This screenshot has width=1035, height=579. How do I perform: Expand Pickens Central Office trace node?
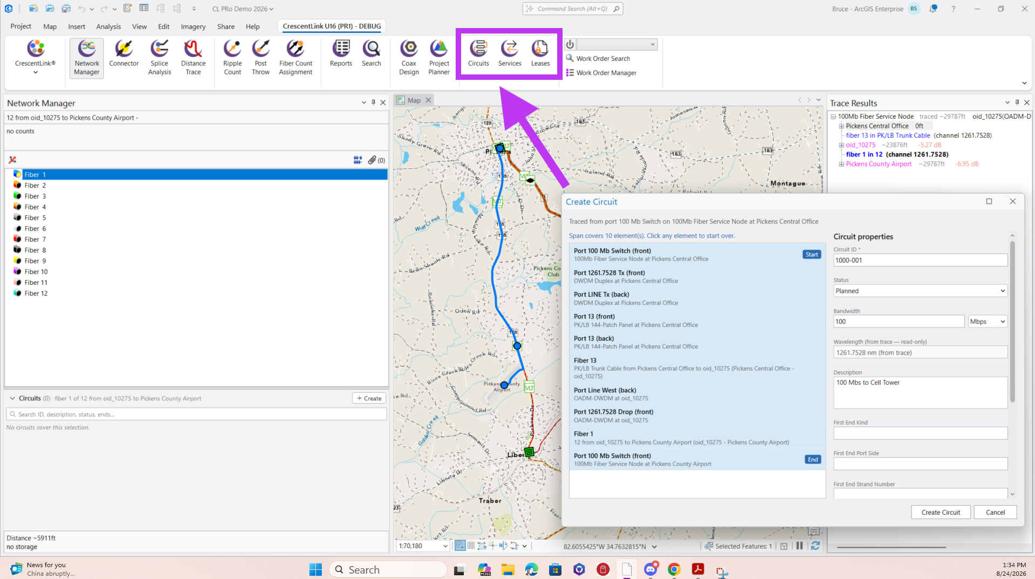[841, 126]
